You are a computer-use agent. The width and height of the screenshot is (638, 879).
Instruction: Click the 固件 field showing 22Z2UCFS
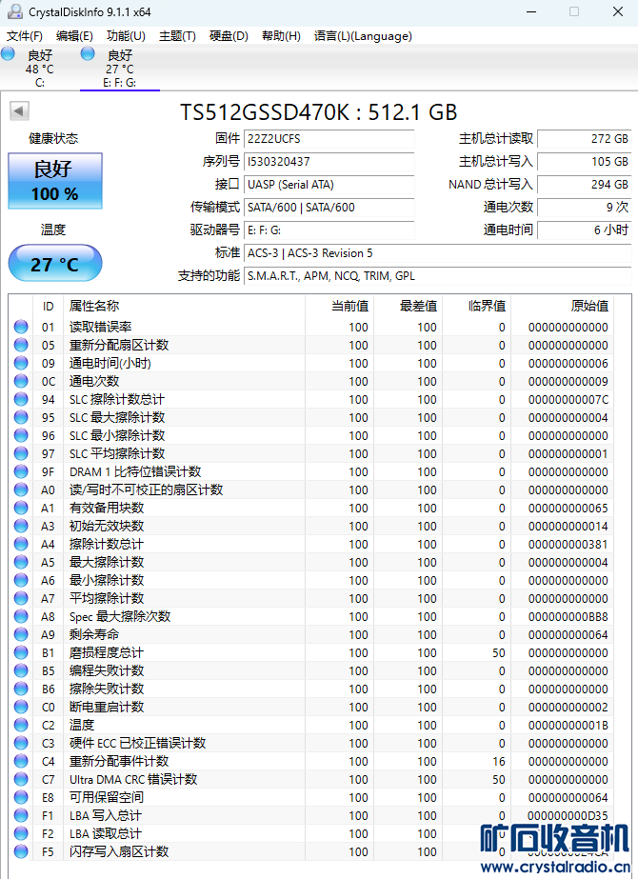click(329, 139)
